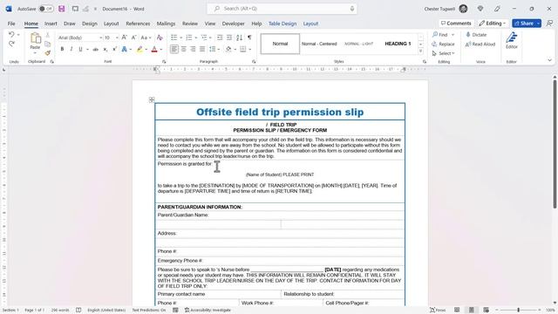Toggle Show/Hide paragraph marks
Screen dimensions: 558x314
tap(249, 38)
